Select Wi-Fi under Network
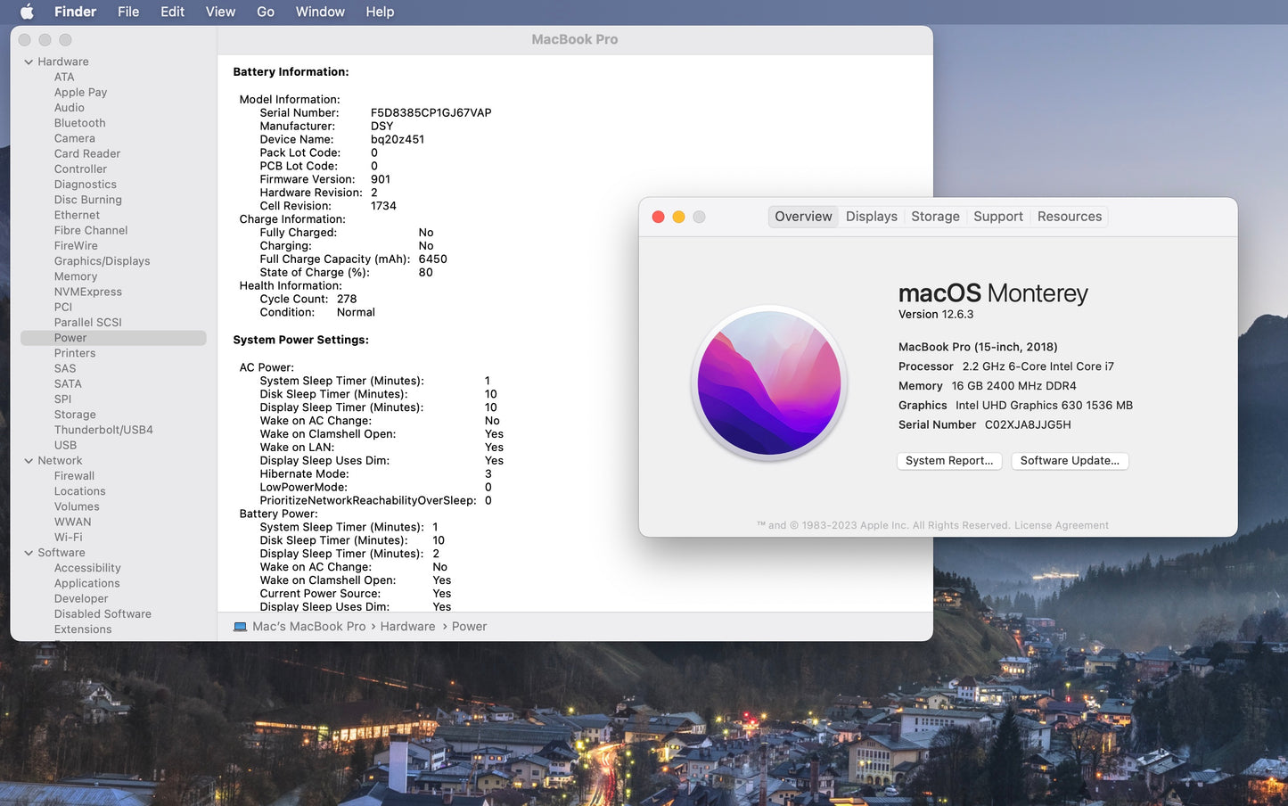This screenshot has height=806, width=1288. click(68, 538)
